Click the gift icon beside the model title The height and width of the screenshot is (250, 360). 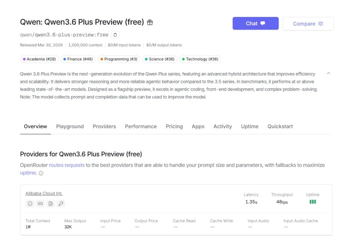(150, 22)
